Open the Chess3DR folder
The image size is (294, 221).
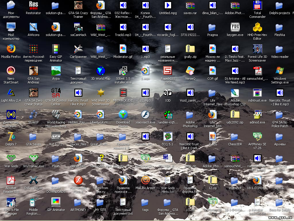235,136
